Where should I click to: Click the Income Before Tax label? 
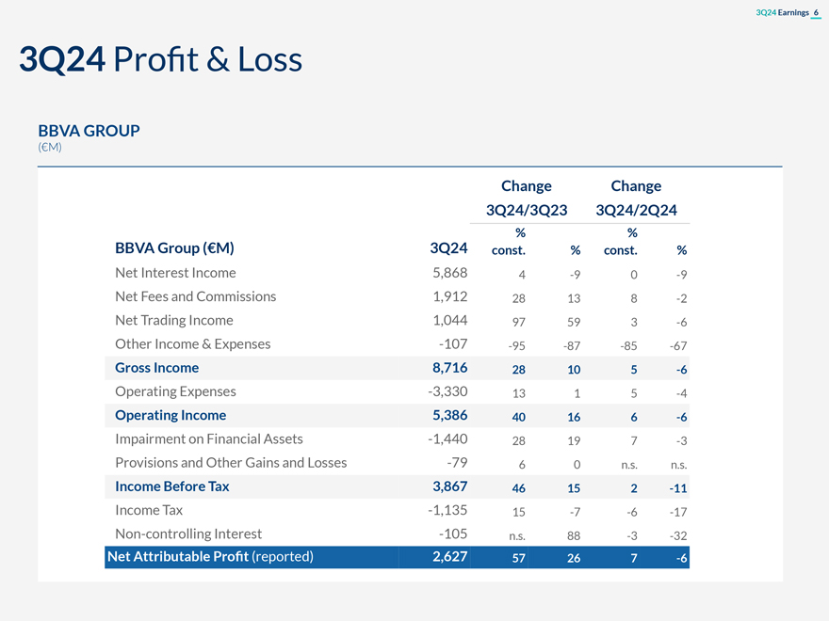(171, 486)
